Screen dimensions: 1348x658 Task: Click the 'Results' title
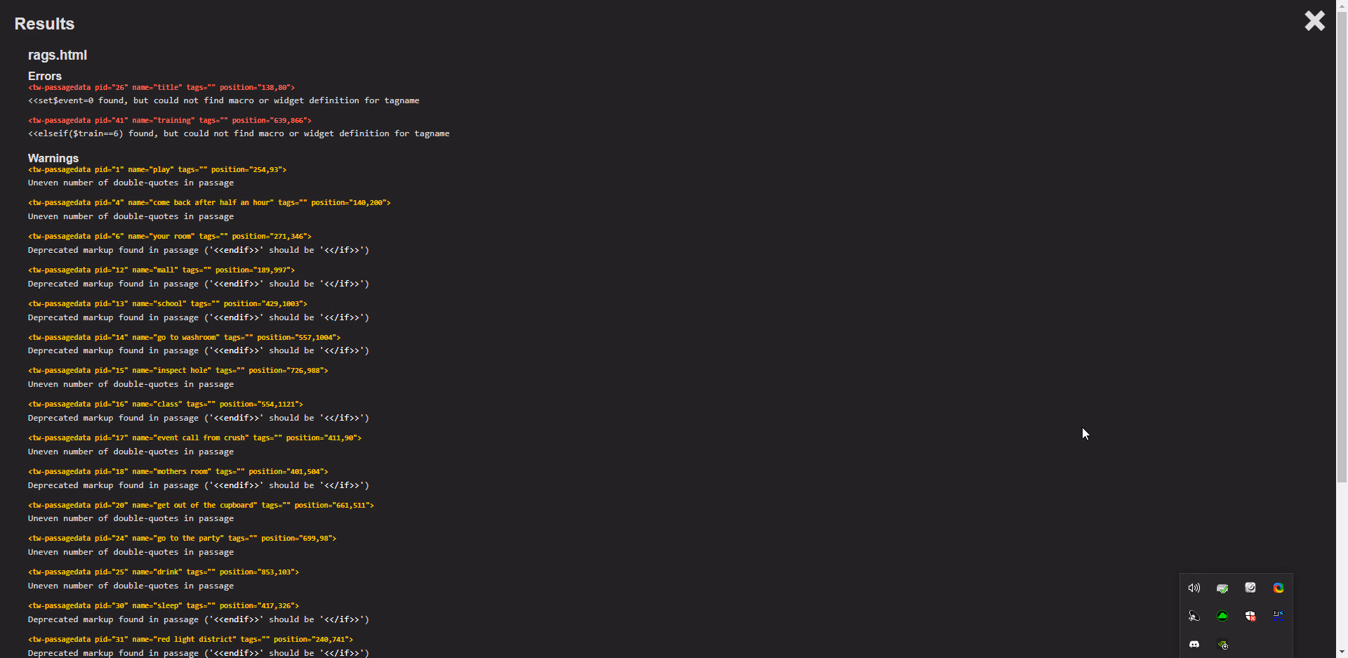pos(44,23)
